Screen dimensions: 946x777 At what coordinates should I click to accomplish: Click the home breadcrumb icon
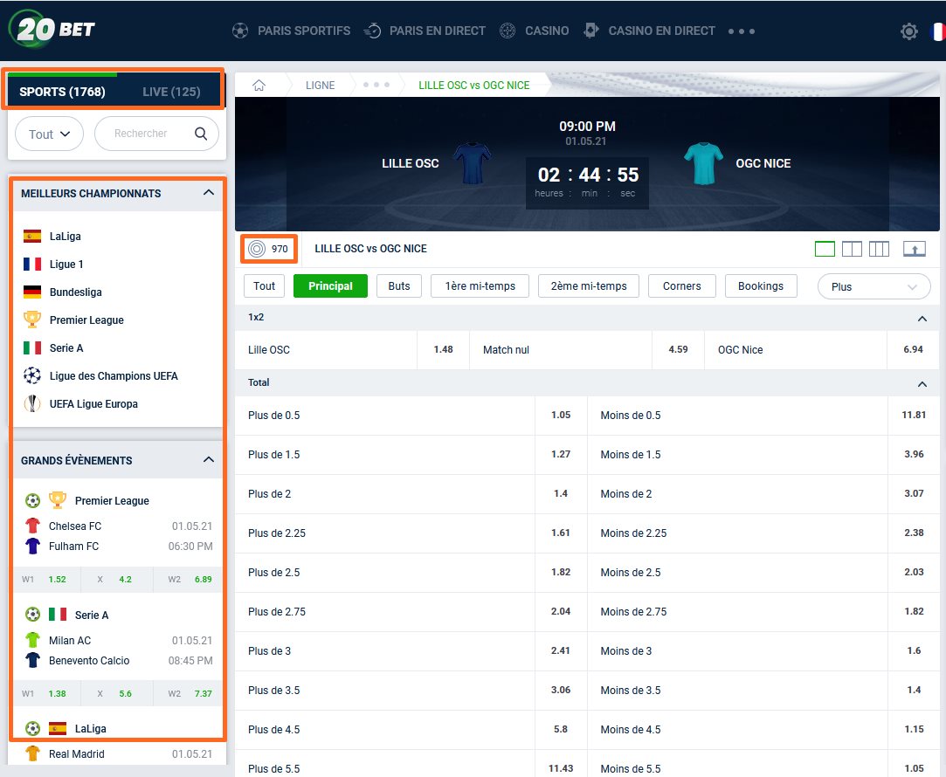(x=259, y=85)
